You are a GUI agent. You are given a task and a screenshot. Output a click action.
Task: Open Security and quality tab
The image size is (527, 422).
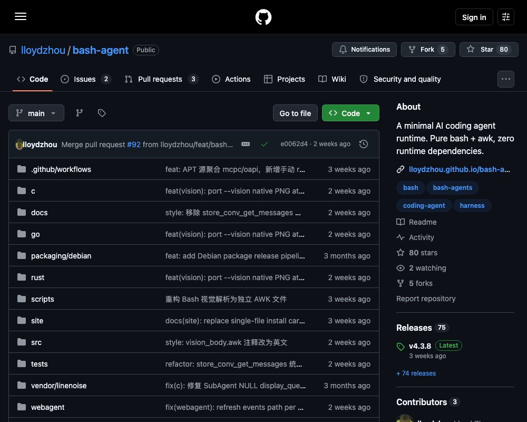click(401, 79)
